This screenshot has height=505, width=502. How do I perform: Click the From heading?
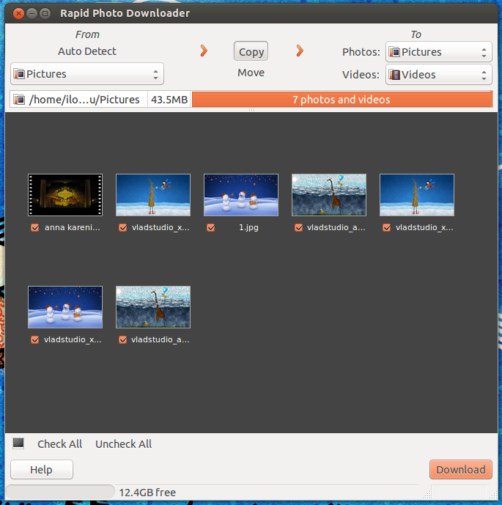(x=87, y=34)
